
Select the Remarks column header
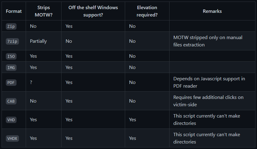(x=212, y=11)
